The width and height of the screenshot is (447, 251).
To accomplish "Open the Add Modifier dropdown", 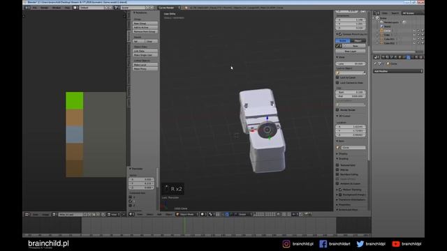I will click(x=398, y=71).
